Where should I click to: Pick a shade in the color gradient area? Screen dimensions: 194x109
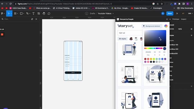pos(155,38)
